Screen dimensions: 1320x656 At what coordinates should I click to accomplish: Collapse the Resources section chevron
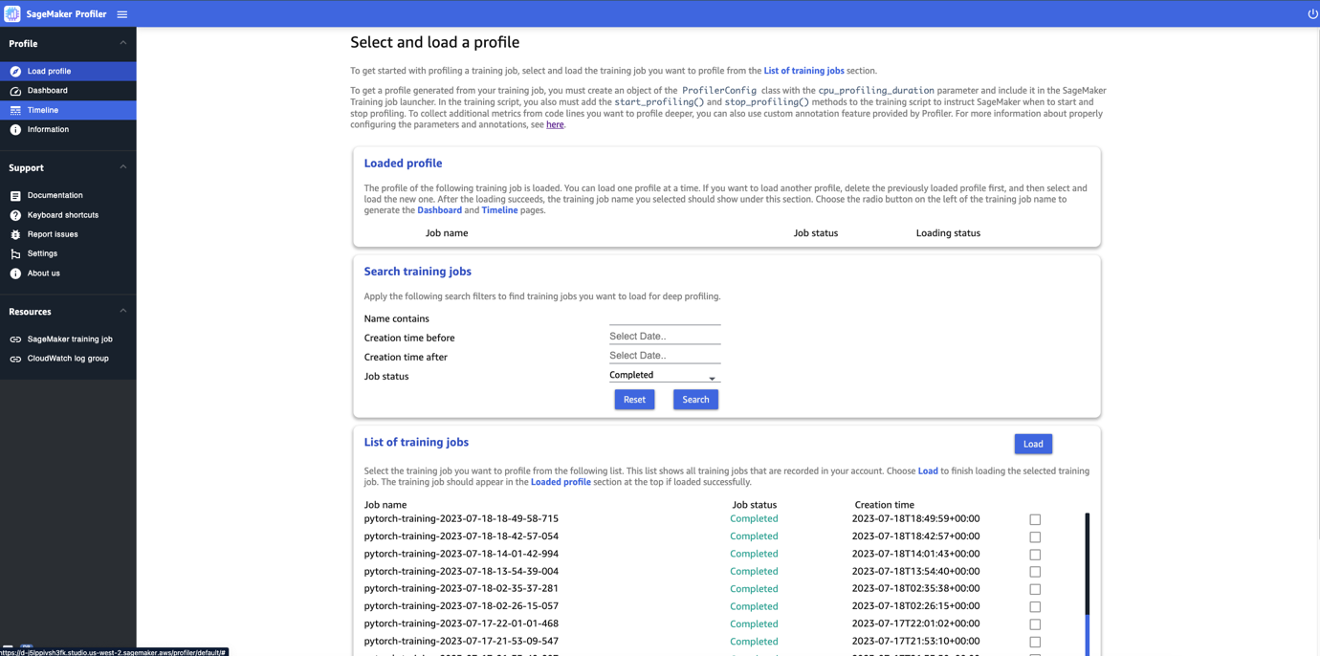coord(122,311)
